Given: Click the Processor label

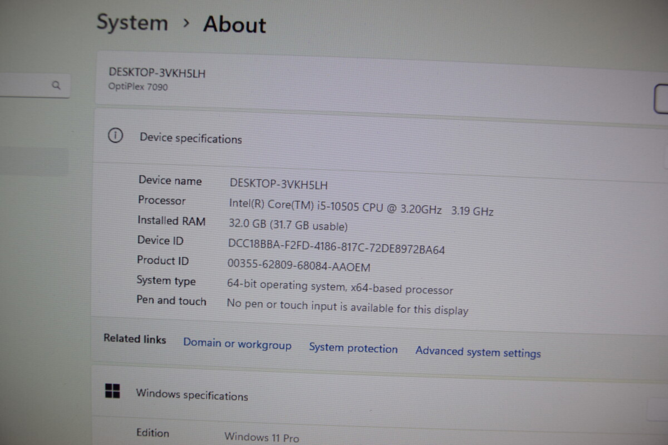Looking at the screenshot, I should pos(162,200).
